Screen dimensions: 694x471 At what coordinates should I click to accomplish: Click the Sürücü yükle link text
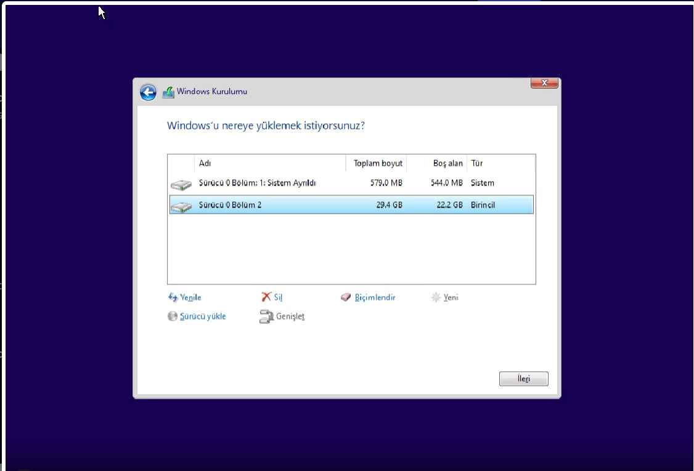coord(203,316)
